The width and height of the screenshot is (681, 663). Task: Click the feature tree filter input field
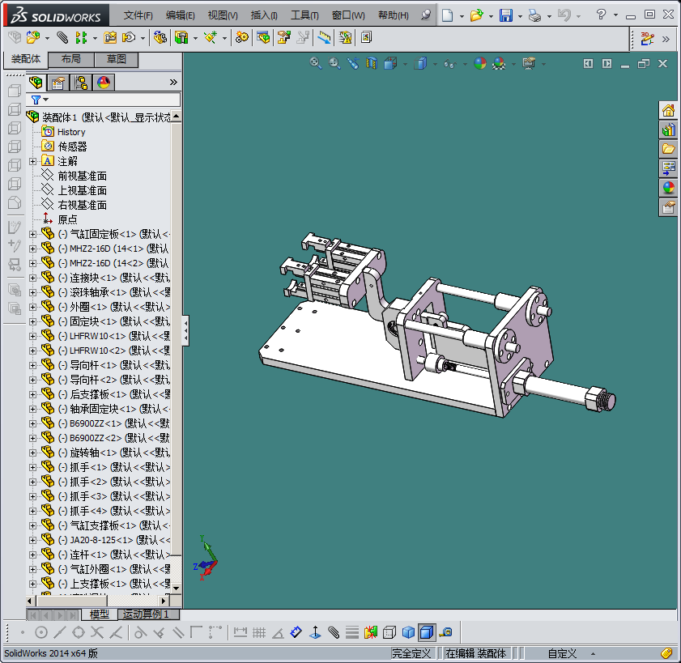click(113, 100)
